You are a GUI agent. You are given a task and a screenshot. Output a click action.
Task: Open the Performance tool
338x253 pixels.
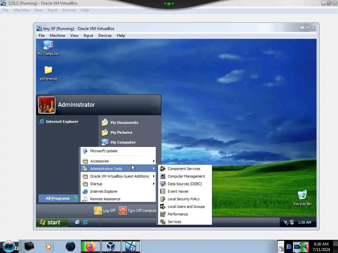tap(185, 214)
